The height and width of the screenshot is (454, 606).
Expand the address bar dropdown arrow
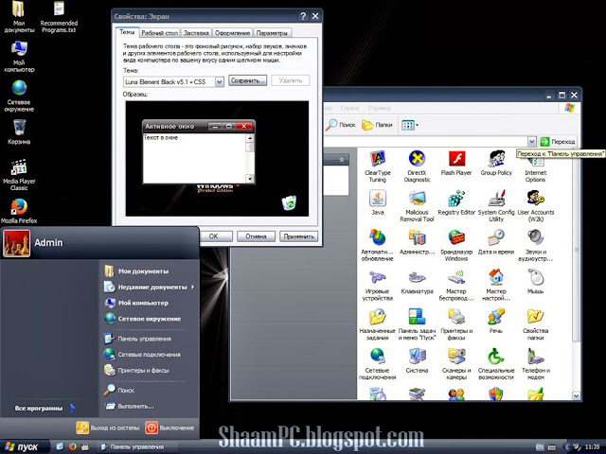(x=532, y=142)
